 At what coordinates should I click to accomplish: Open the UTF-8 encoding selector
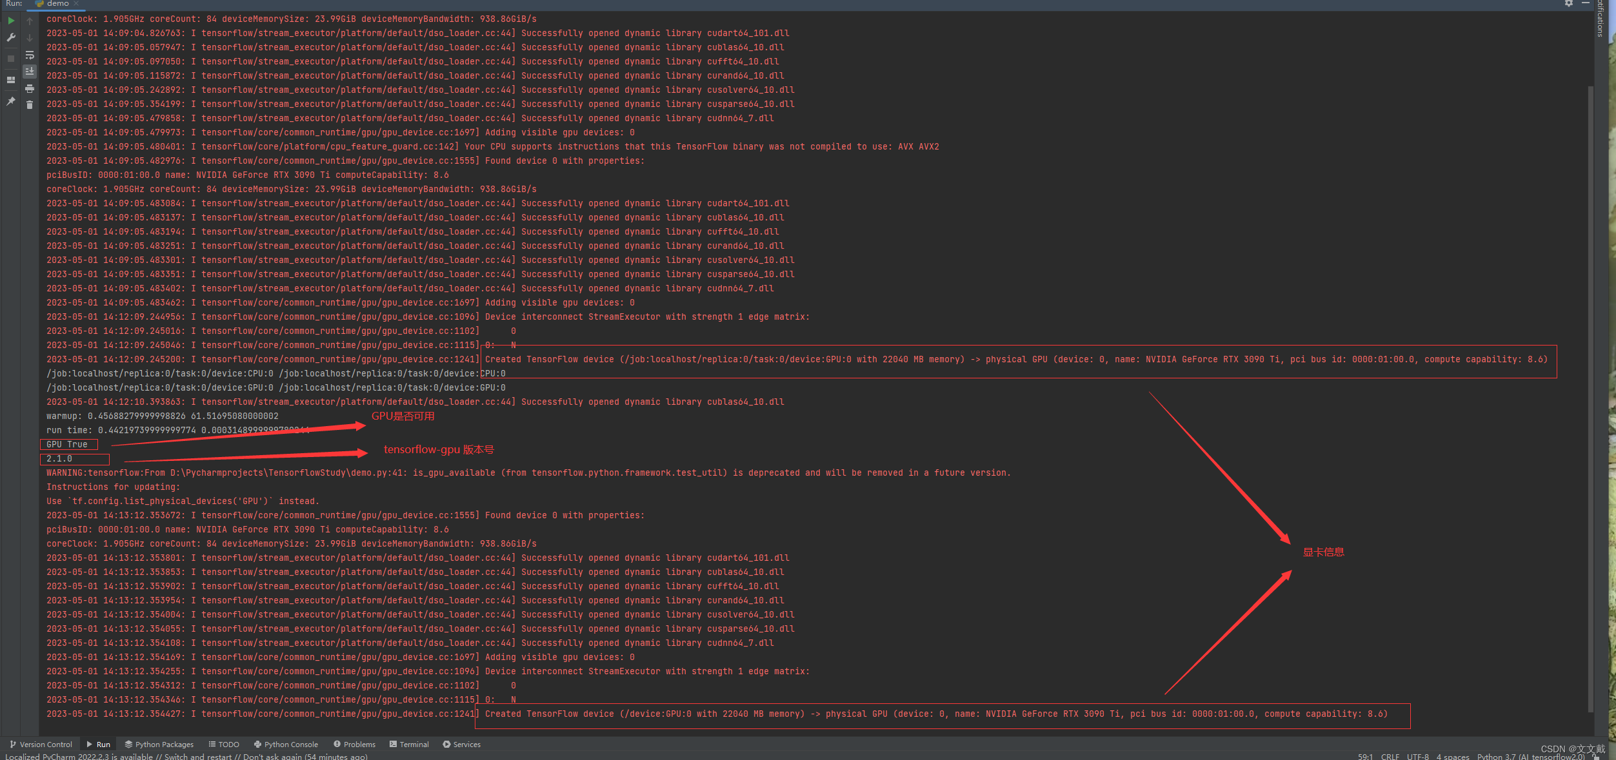pyautogui.click(x=1417, y=756)
